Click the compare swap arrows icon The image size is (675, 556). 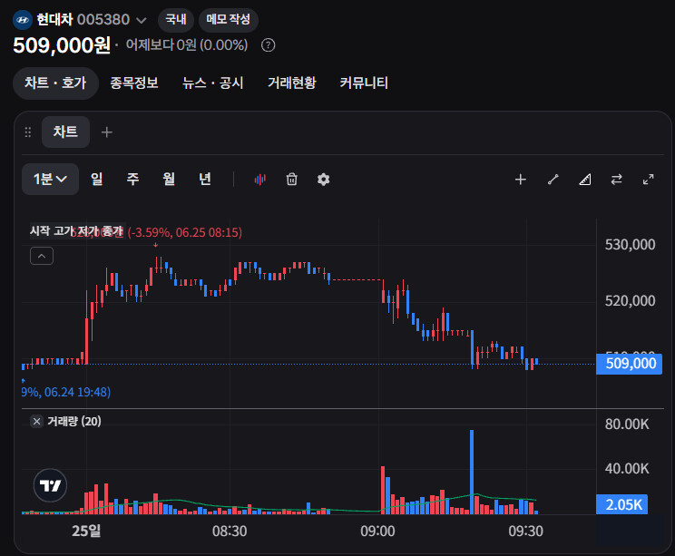[x=616, y=180]
